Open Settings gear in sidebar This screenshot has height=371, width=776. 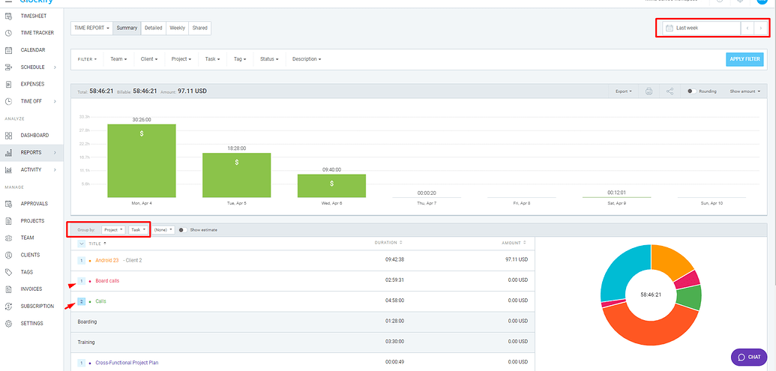click(8, 324)
